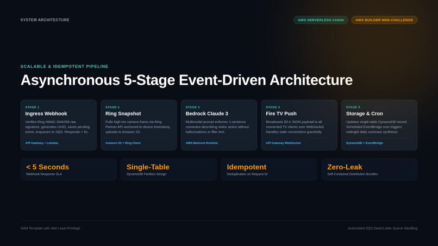
Task: Click the Ingress Webhook description text
Action: point(58,127)
